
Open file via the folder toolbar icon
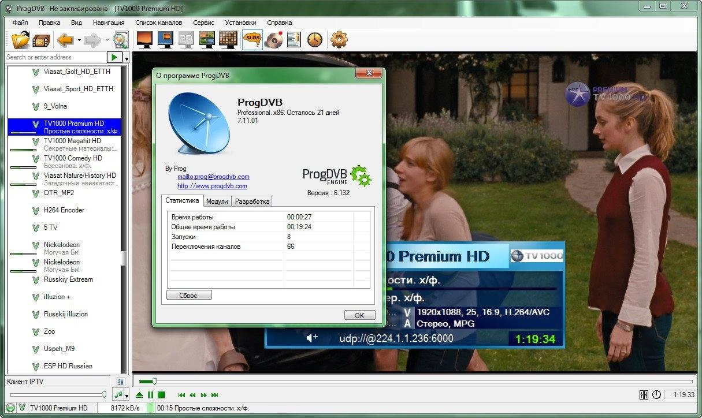coord(20,40)
